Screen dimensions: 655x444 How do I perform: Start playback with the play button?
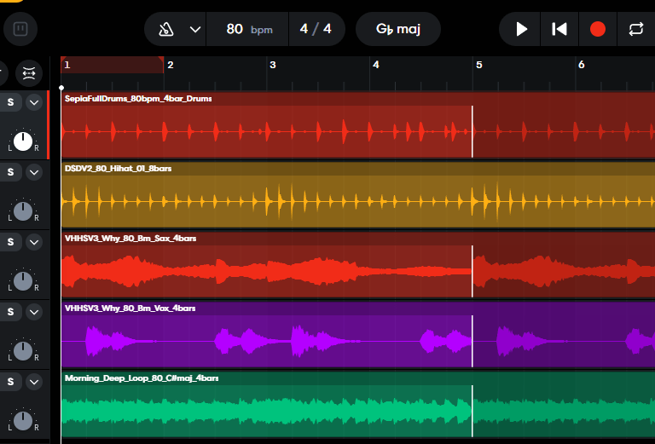pyautogui.click(x=520, y=29)
